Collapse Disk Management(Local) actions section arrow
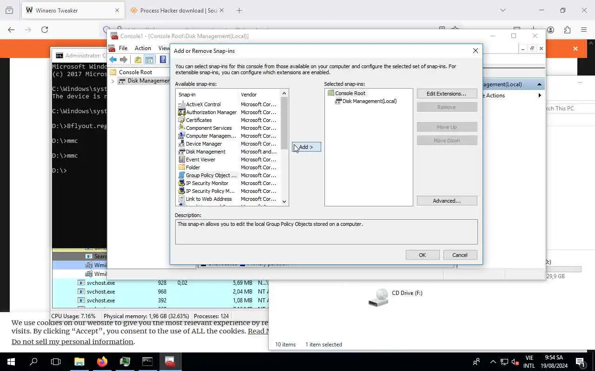595x371 pixels. (539, 84)
